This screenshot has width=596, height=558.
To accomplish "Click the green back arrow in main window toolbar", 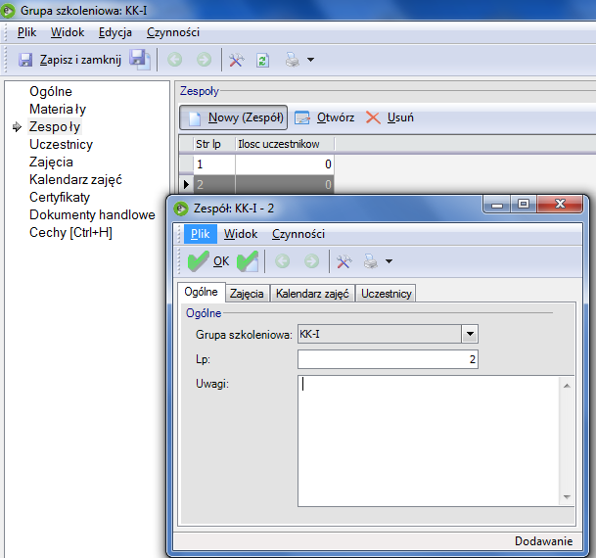I will (x=175, y=60).
